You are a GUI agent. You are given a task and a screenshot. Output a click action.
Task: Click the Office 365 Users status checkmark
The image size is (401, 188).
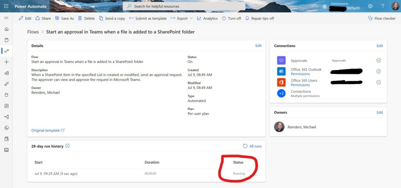coord(378,82)
